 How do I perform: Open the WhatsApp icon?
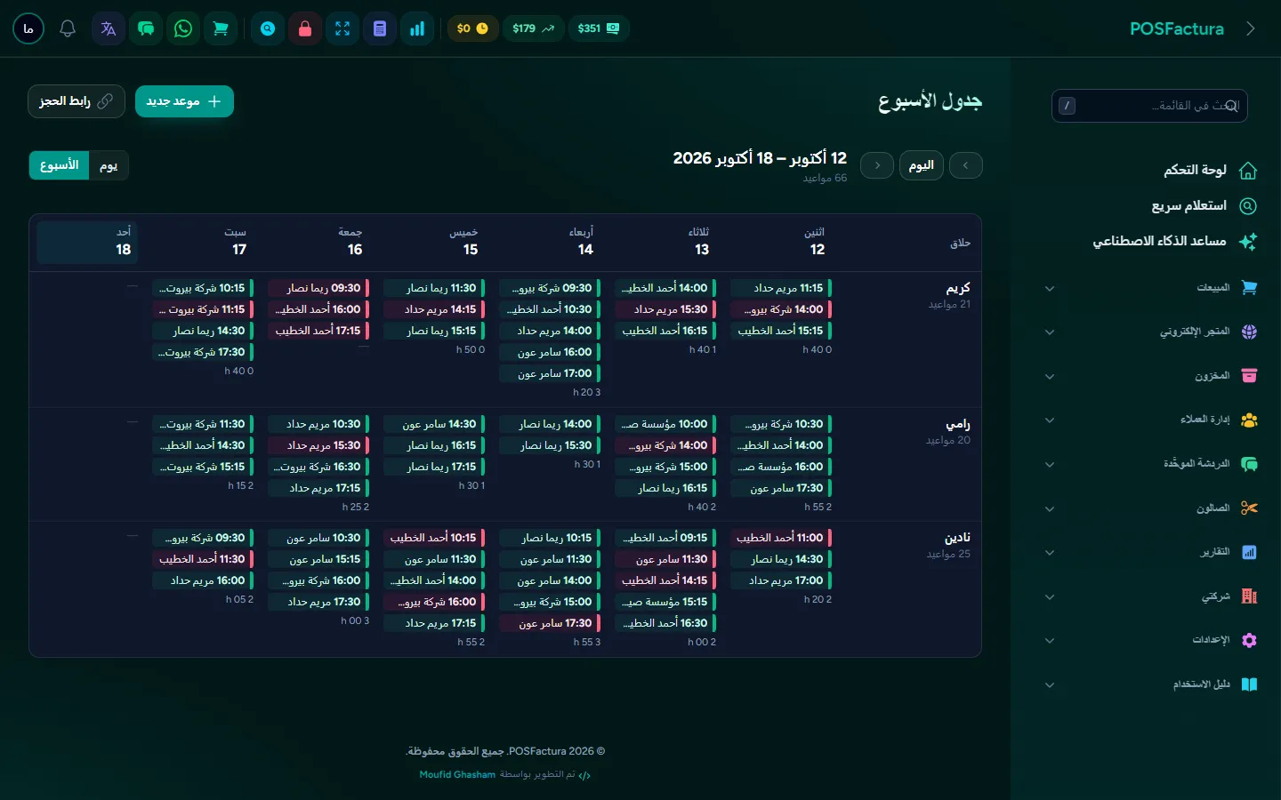pos(183,28)
